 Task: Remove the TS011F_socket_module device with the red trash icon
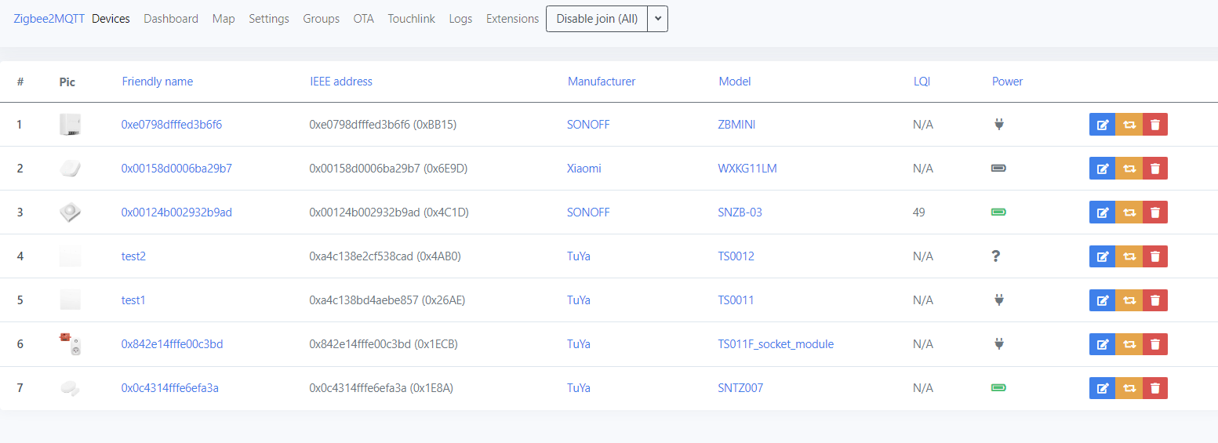(x=1155, y=344)
